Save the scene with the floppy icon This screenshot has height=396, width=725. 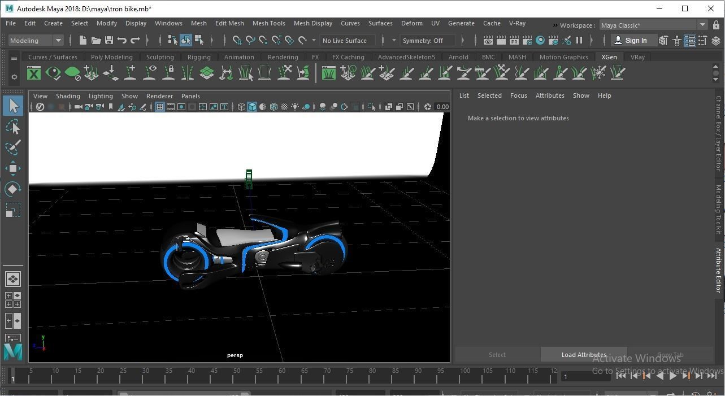108,40
